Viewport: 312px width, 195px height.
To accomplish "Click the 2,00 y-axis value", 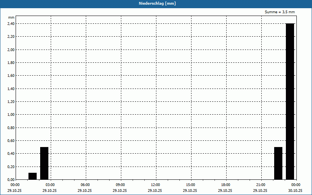I will pyautogui.click(x=11, y=50).
